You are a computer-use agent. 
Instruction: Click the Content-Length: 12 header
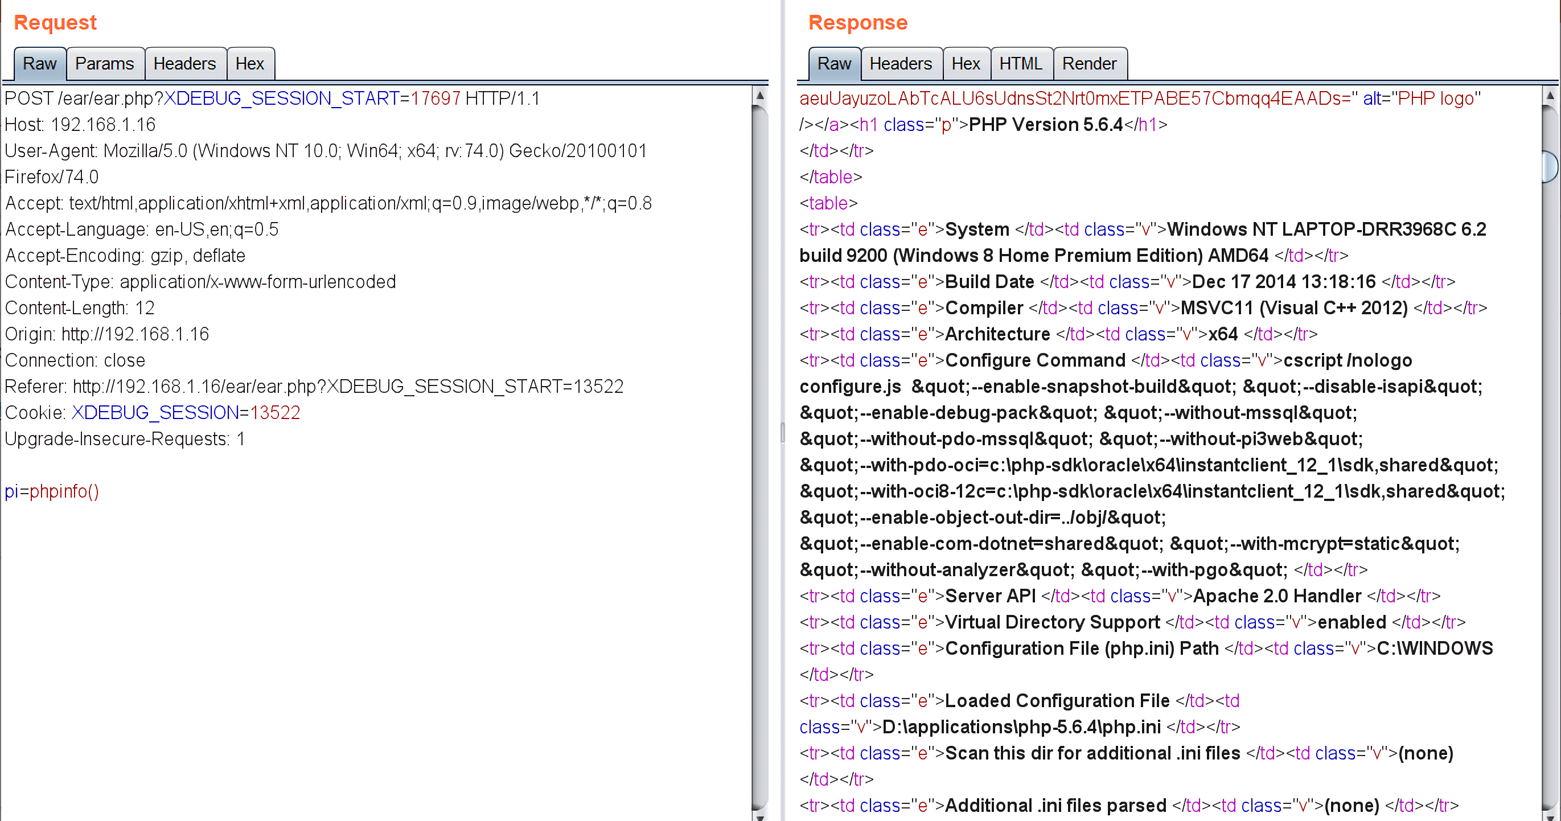point(79,308)
